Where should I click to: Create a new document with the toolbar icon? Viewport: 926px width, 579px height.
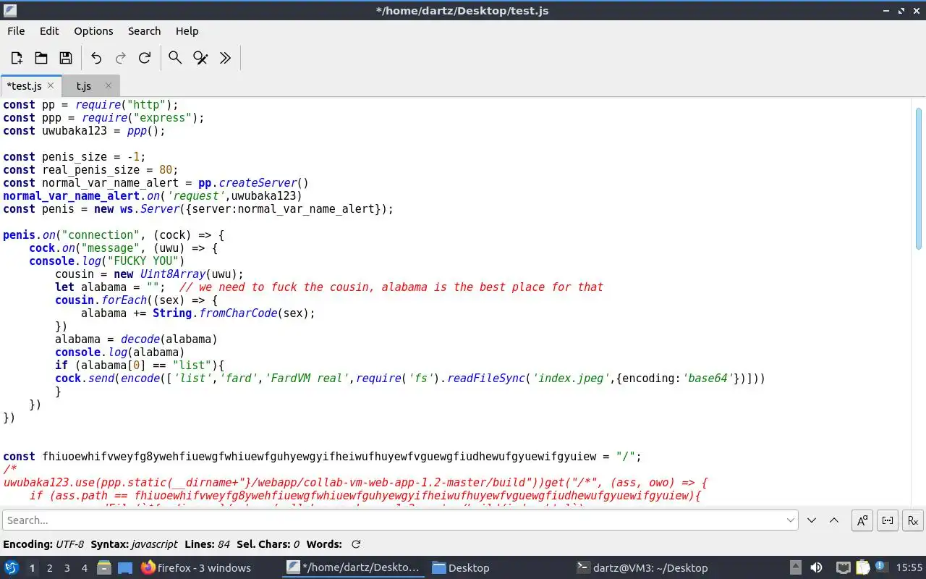coord(17,58)
